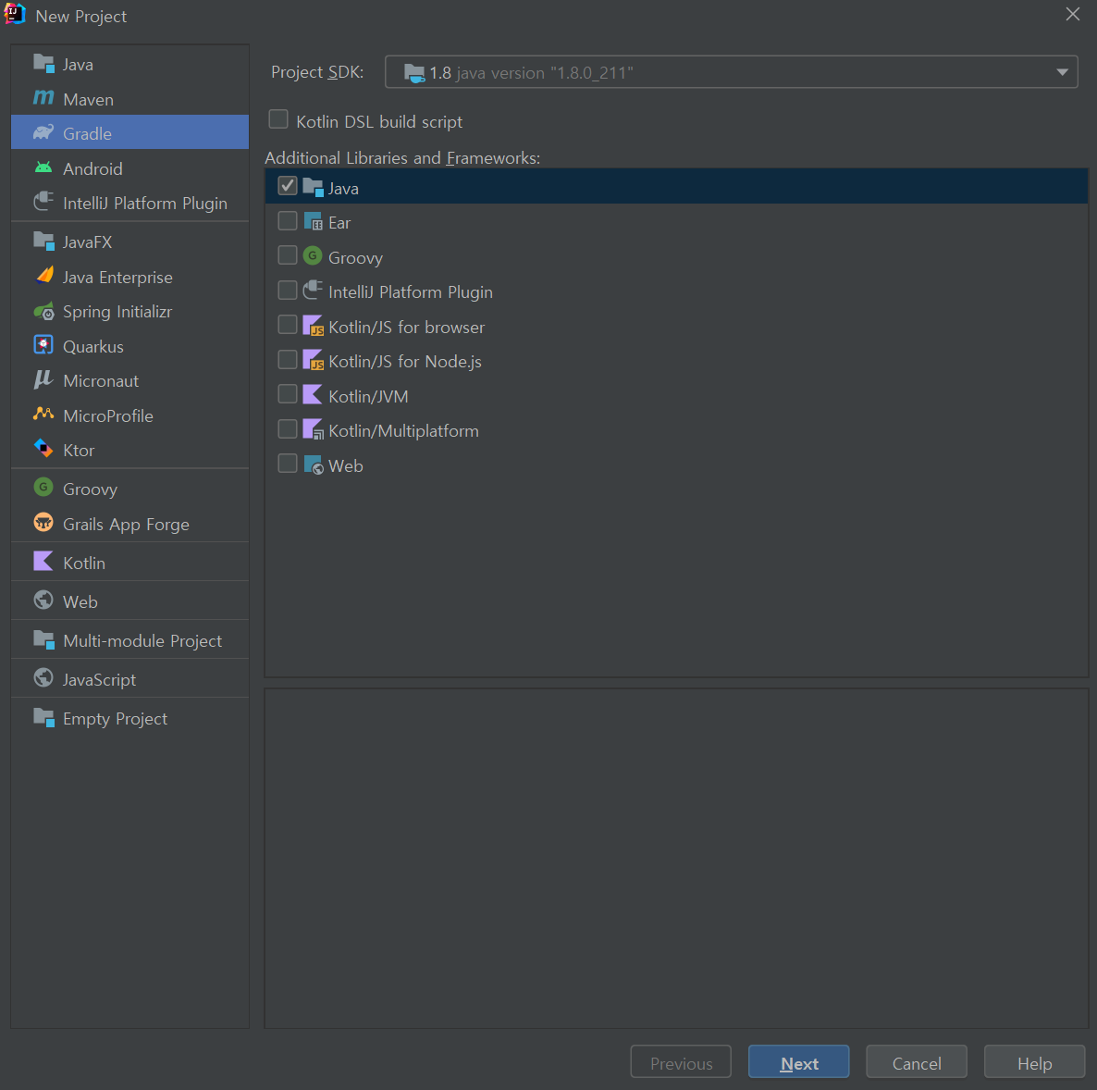Select Maven project type label

pos(88,99)
